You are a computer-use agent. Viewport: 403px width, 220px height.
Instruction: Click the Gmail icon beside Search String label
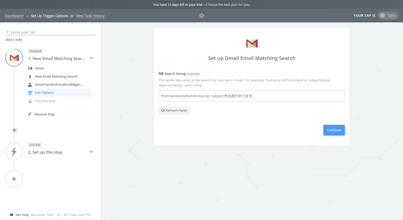[x=161, y=74]
